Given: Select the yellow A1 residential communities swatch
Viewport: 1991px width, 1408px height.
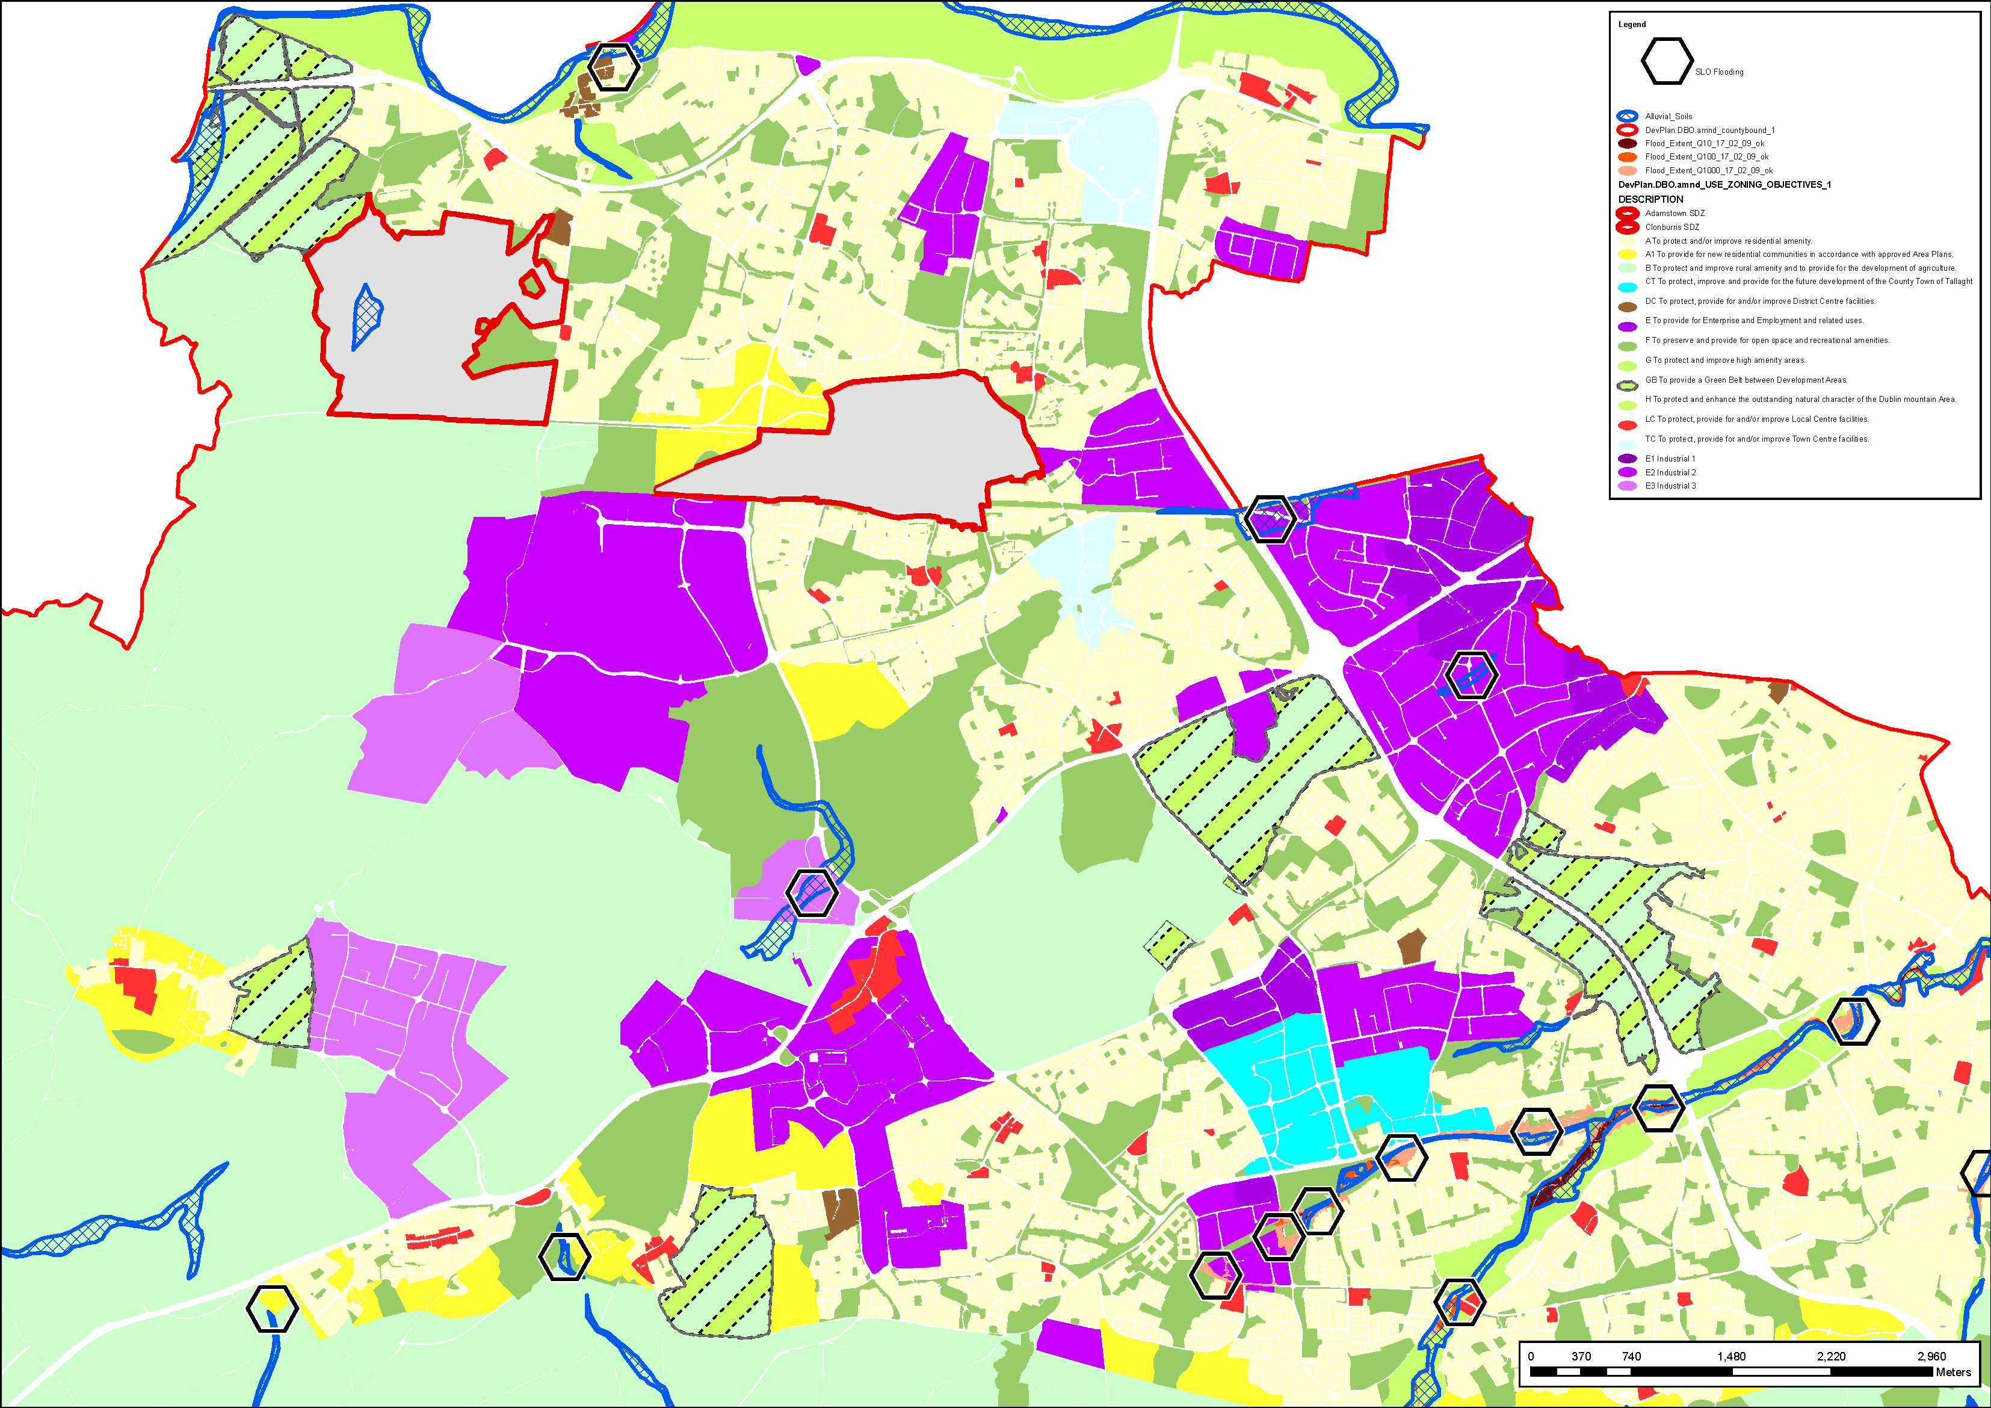Looking at the screenshot, I should 1627,255.
